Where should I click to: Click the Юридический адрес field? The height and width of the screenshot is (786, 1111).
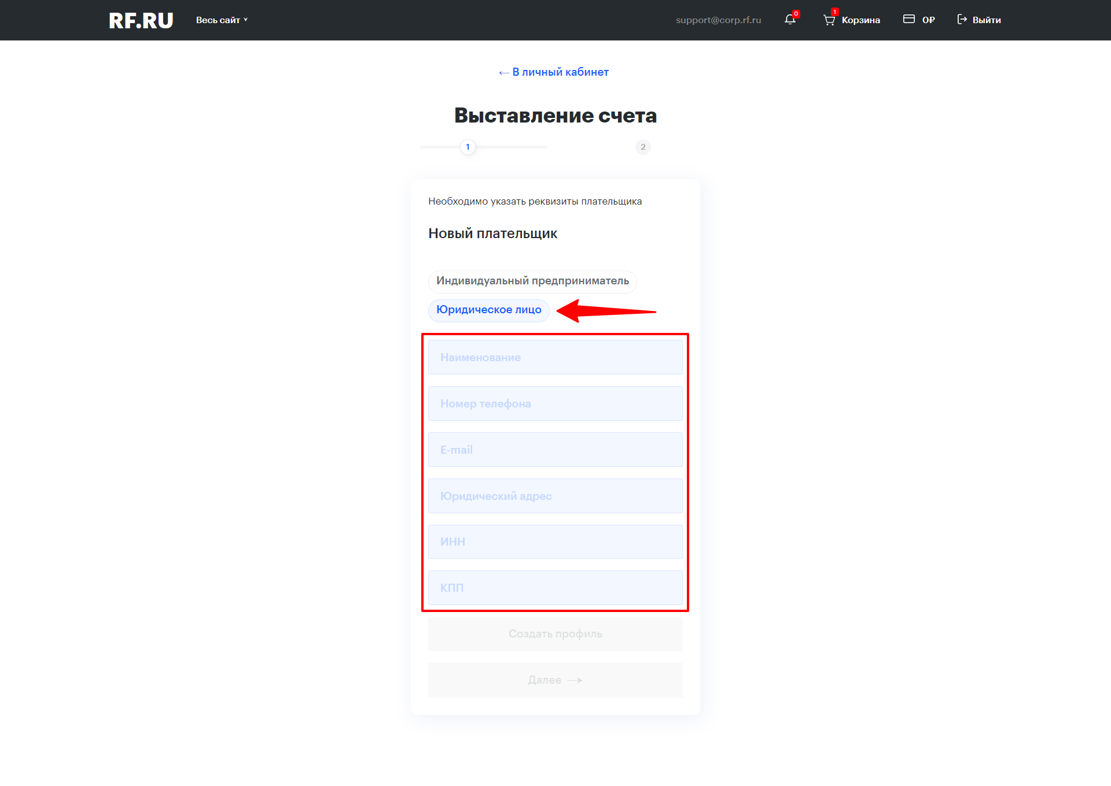[x=555, y=496]
